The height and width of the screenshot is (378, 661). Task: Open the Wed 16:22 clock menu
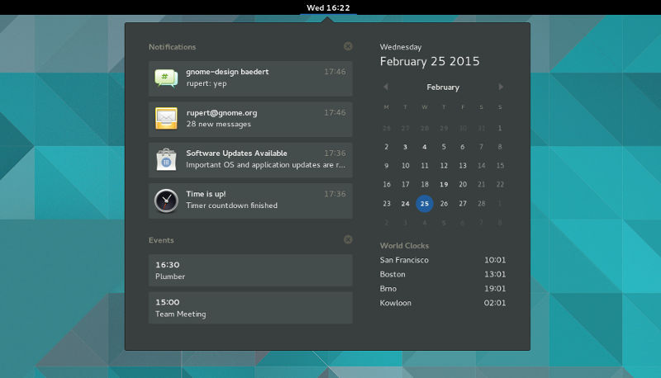pos(328,7)
